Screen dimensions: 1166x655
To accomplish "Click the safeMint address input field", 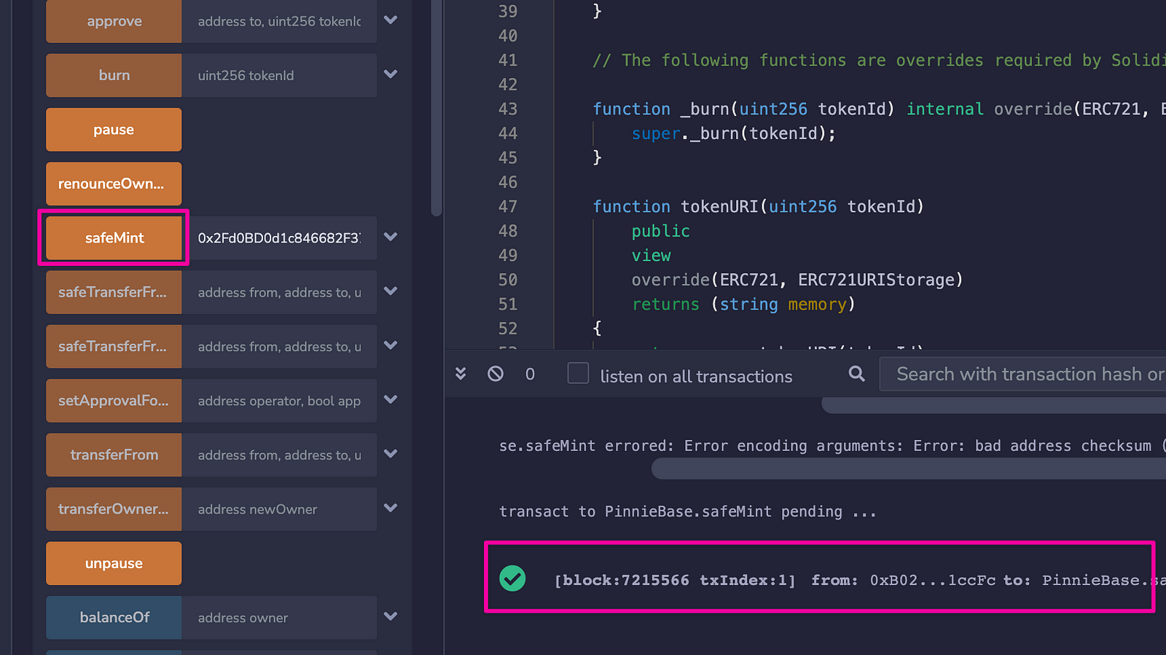I will coord(279,238).
